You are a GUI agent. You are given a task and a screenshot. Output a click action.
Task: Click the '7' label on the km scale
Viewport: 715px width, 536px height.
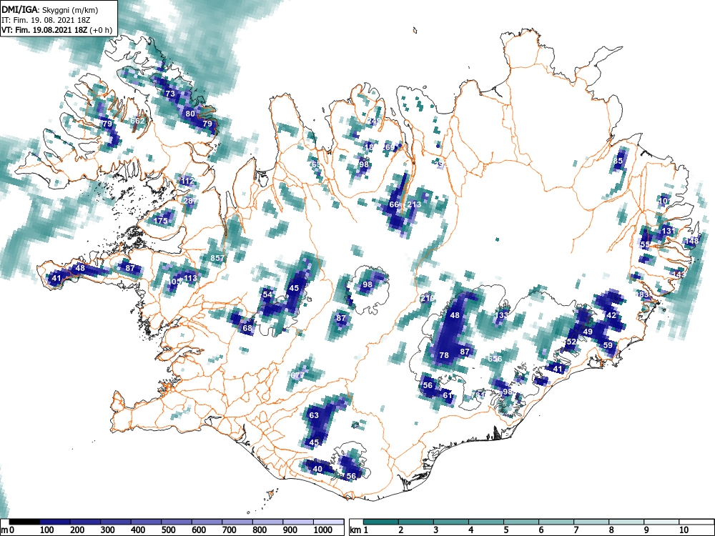tap(576, 530)
